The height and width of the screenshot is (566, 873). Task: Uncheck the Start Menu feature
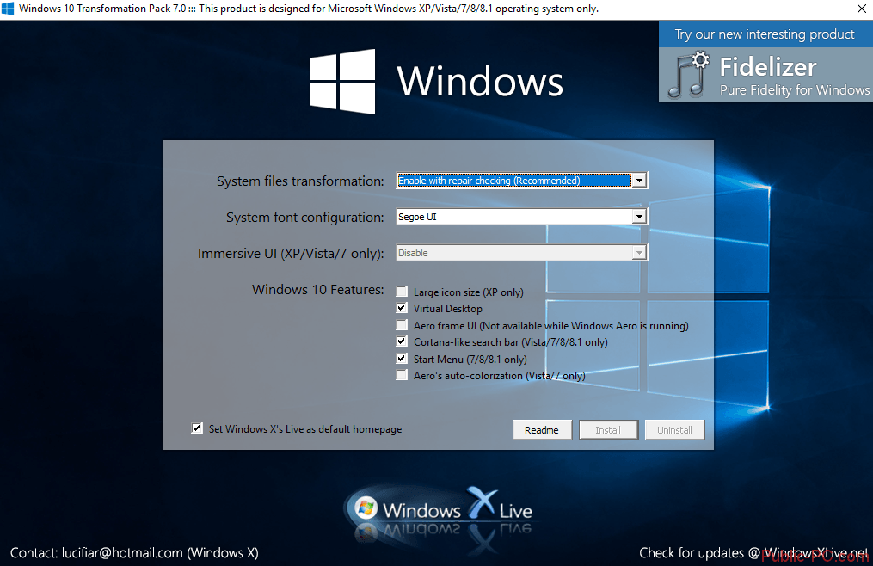[x=402, y=360]
